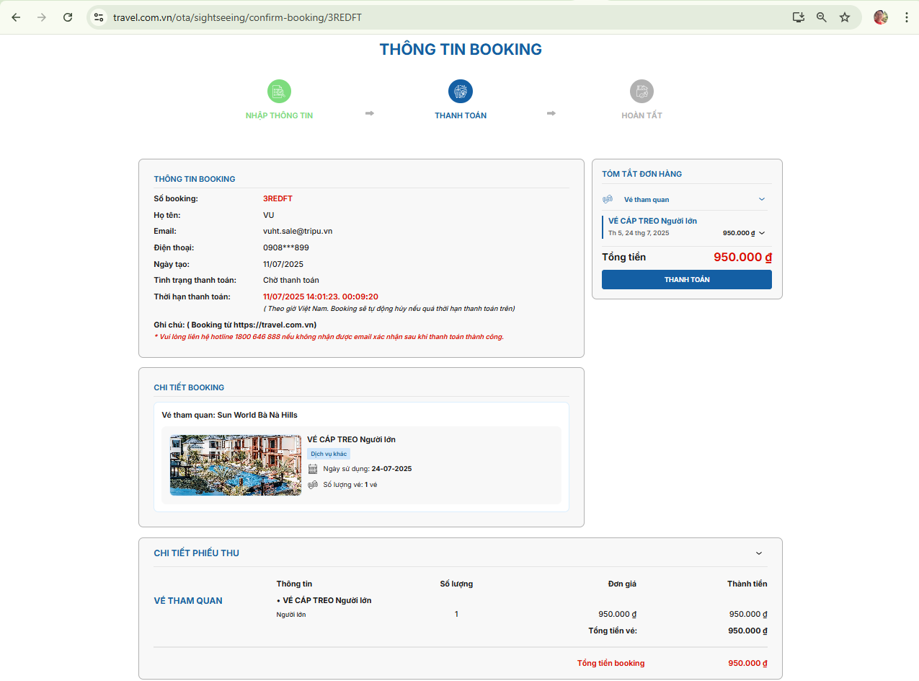Click the VÉ CÁP TREO Người lớn summary link
Image resolution: width=919 pixels, height=681 pixels.
652,221
